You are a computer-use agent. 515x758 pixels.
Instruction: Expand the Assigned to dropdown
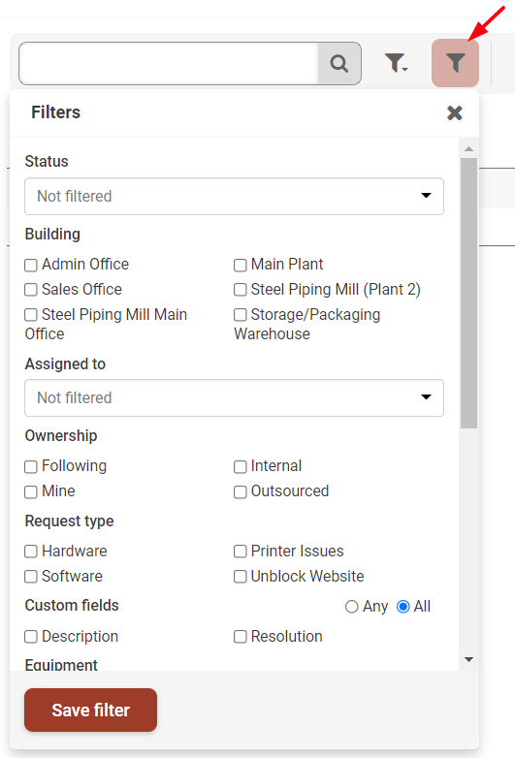(234, 397)
